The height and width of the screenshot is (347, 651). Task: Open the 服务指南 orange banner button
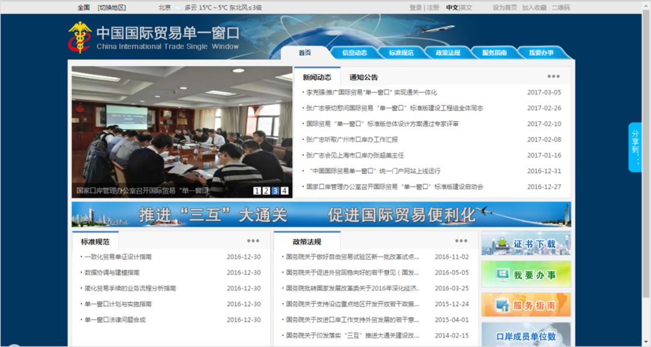(x=526, y=305)
